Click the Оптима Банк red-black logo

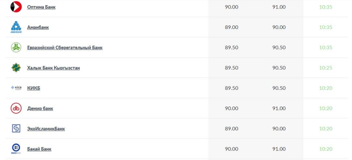(x=16, y=7)
